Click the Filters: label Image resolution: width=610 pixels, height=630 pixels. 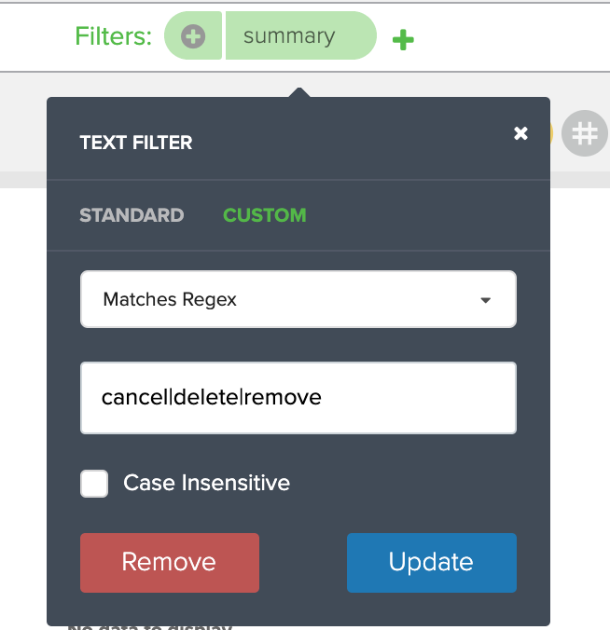(113, 36)
